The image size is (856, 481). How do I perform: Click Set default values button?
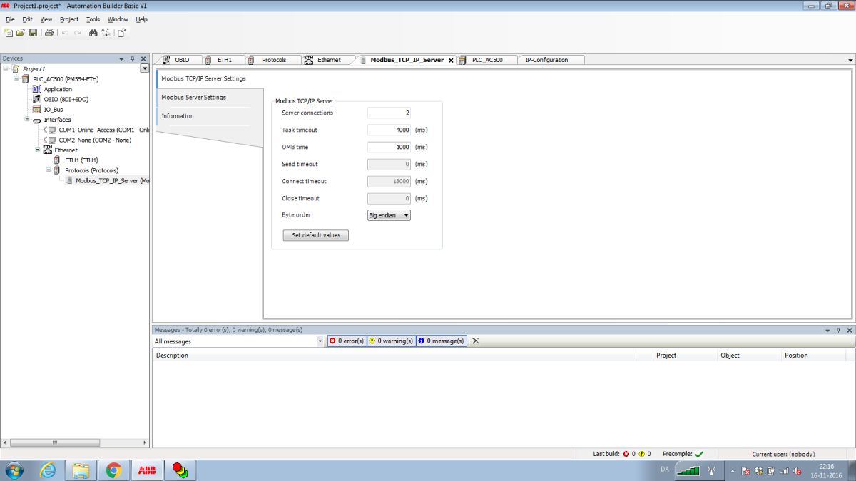pos(316,235)
